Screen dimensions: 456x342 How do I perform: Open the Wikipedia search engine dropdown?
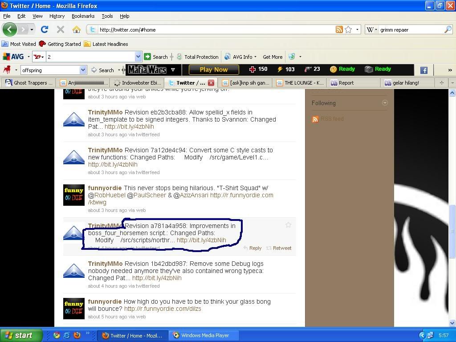click(x=371, y=30)
